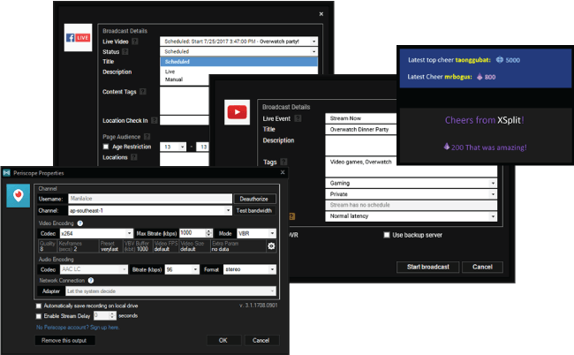The image size is (574, 355).
Task: Close the Facebook Live broadcast window
Action: coord(321,14)
